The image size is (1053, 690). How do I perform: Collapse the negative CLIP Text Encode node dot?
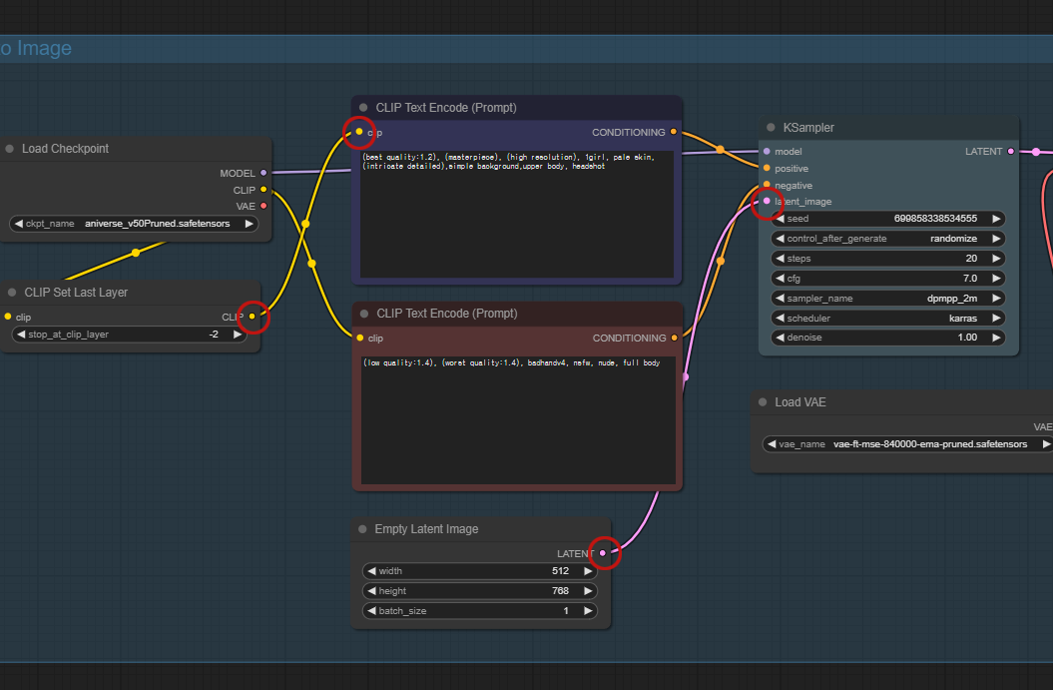(x=364, y=314)
